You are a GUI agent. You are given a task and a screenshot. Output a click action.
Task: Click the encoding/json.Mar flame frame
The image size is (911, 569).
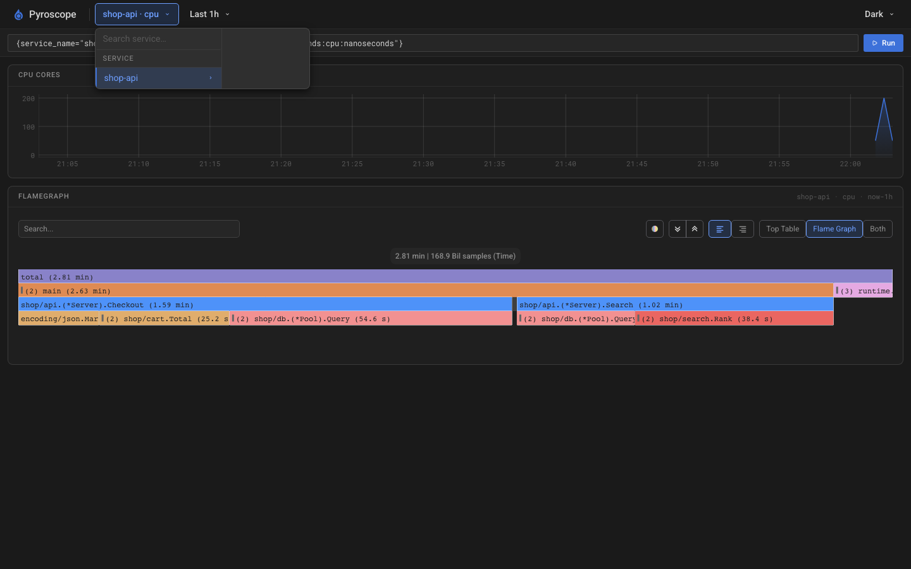[59, 319]
